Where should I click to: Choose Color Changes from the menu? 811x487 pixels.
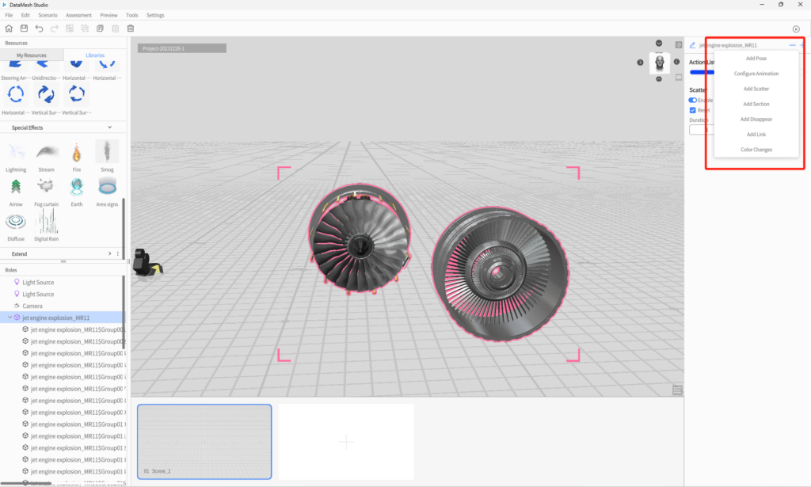coord(756,150)
